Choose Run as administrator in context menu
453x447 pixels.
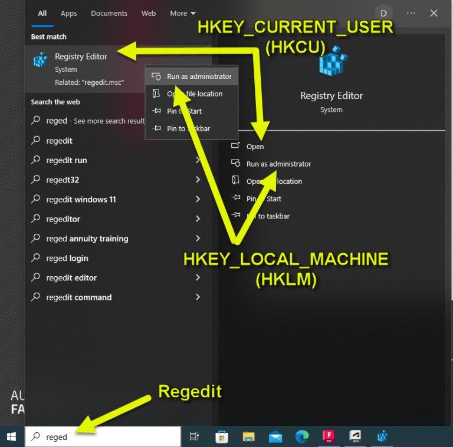(x=192, y=77)
